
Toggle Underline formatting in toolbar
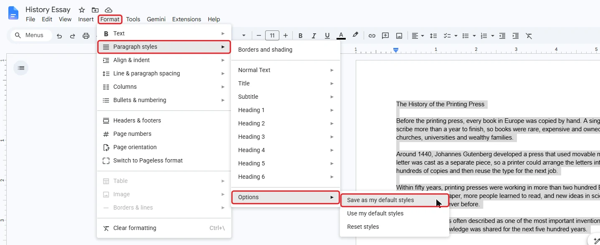pos(327,36)
